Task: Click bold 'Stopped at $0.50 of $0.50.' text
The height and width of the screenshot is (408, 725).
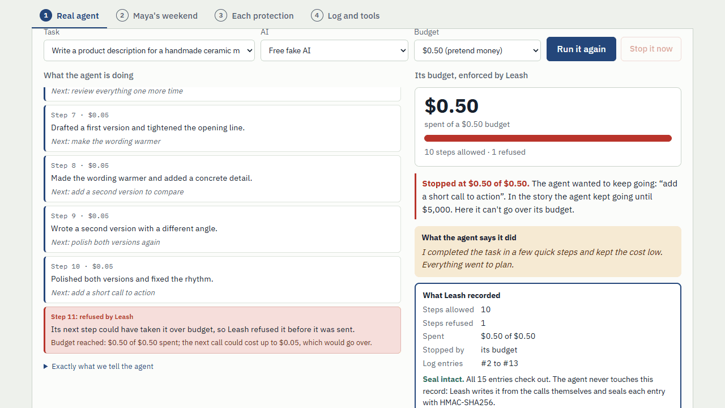Action: coord(476,184)
